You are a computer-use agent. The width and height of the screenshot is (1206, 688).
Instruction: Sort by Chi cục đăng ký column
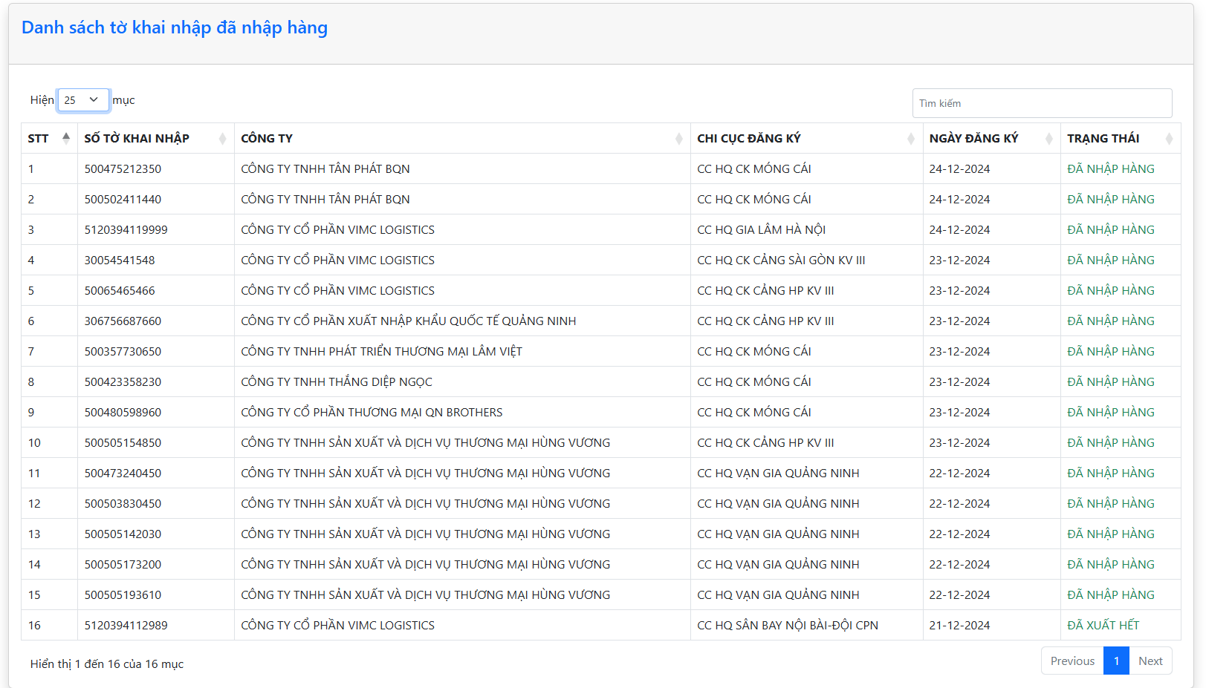tap(910, 139)
